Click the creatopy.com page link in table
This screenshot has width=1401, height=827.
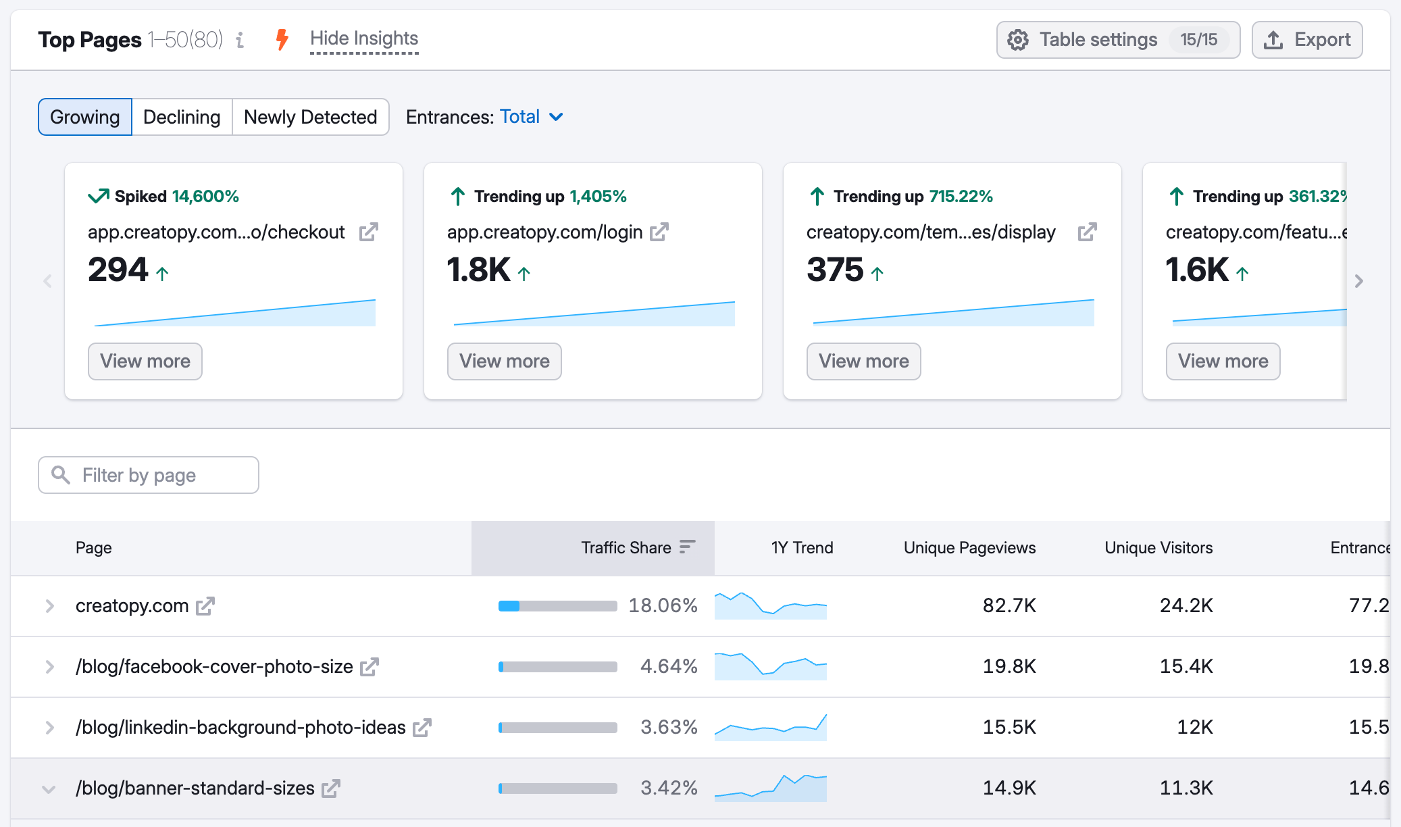132,606
